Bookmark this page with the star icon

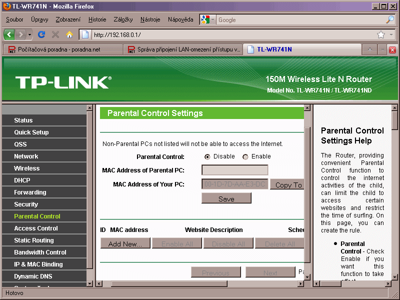tap(380, 34)
